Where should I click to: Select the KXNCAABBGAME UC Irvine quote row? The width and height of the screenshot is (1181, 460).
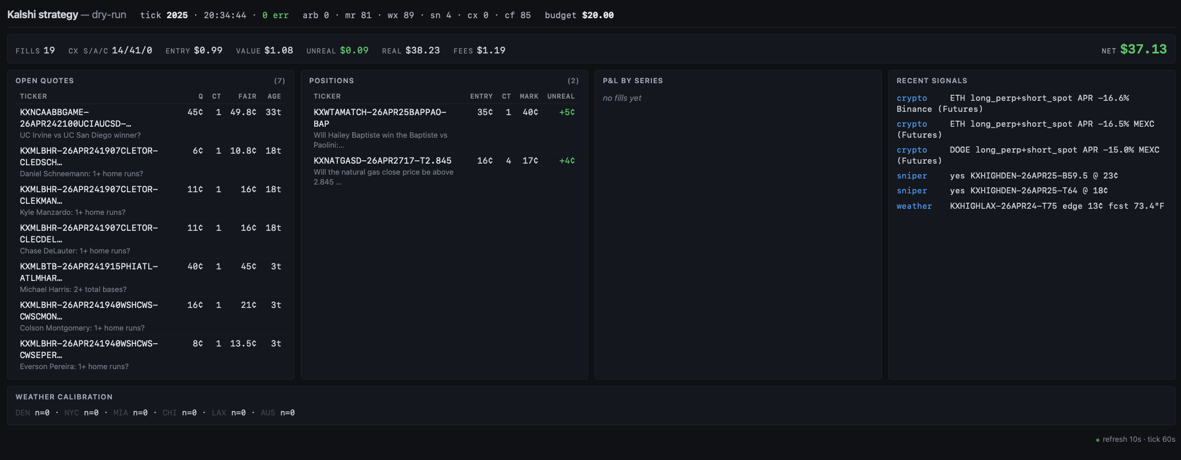click(150, 123)
